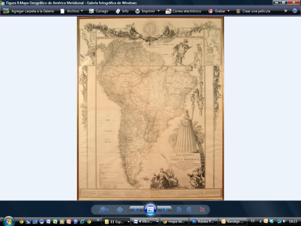Go to the next photo

point(164,209)
